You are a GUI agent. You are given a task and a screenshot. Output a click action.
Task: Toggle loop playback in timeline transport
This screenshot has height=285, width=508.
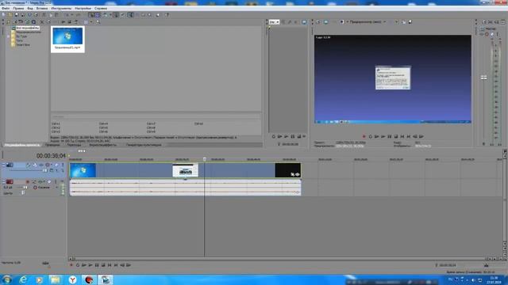click(78, 265)
